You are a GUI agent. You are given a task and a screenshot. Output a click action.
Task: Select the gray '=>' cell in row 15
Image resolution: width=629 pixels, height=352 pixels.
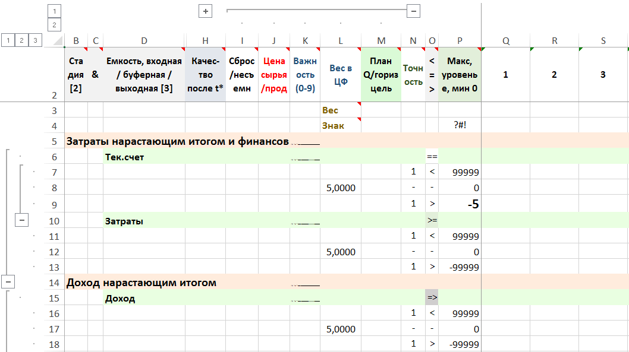(432, 298)
